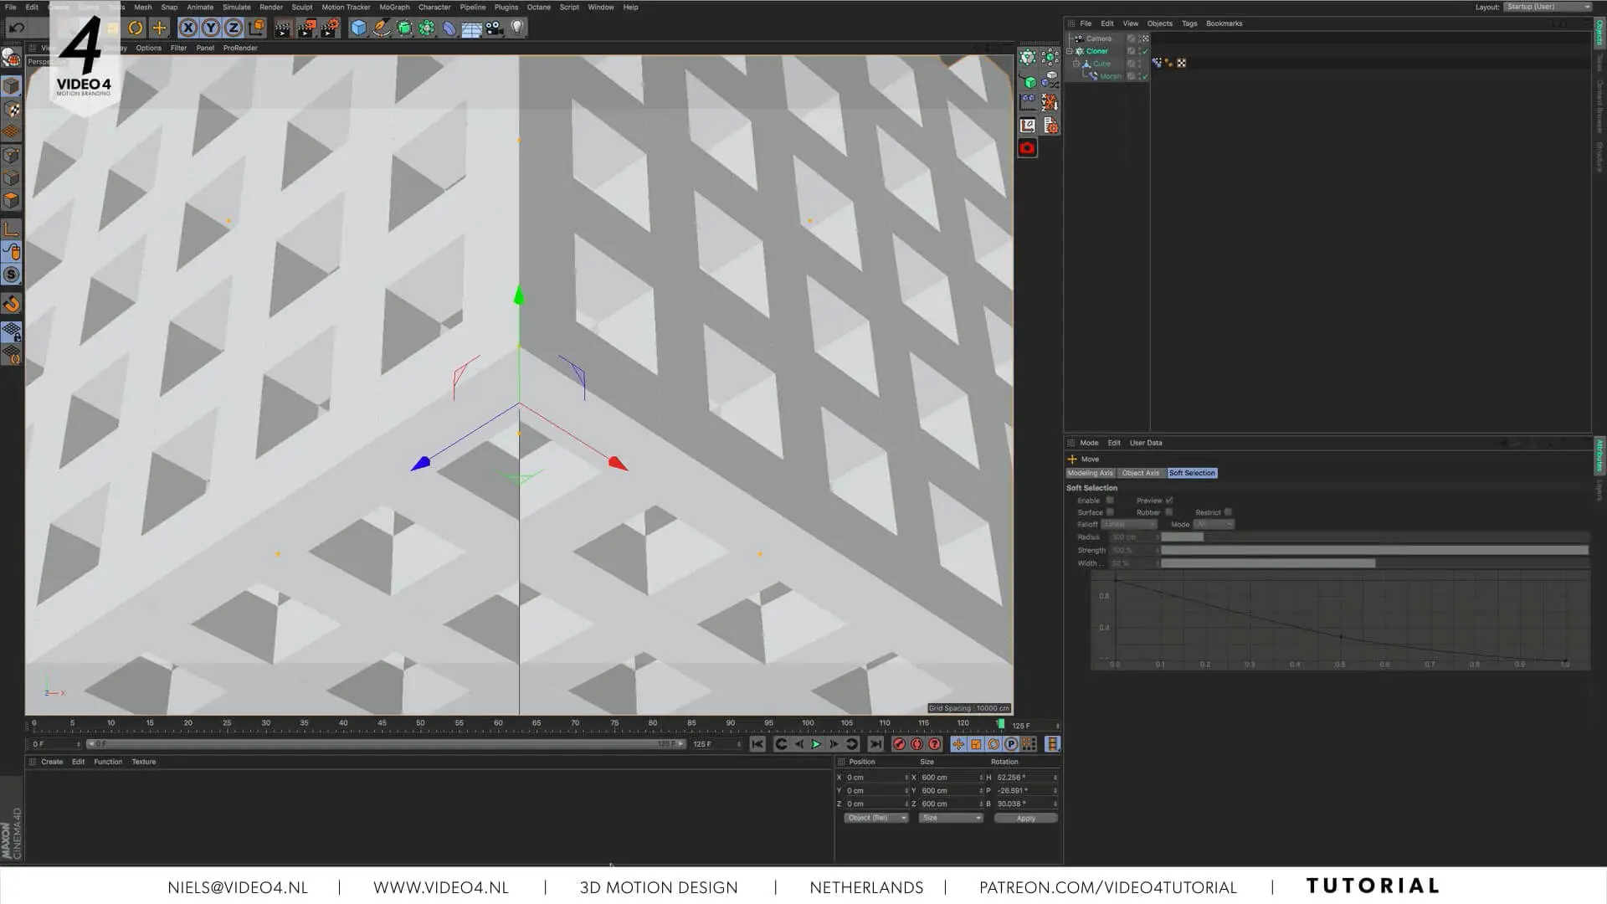The width and height of the screenshot is (1607, 904).
Task: Enable Axis mode L-shaped icon
Action: [11, 229]
